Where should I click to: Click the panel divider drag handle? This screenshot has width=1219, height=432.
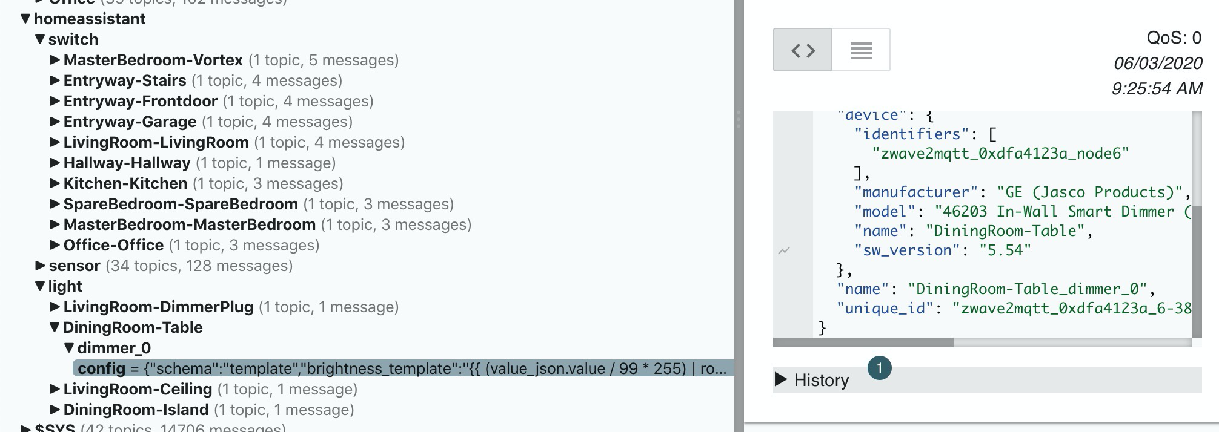739,119
